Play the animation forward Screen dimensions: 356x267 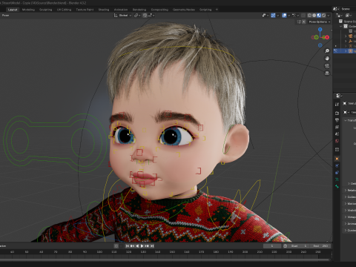[142, 246]
